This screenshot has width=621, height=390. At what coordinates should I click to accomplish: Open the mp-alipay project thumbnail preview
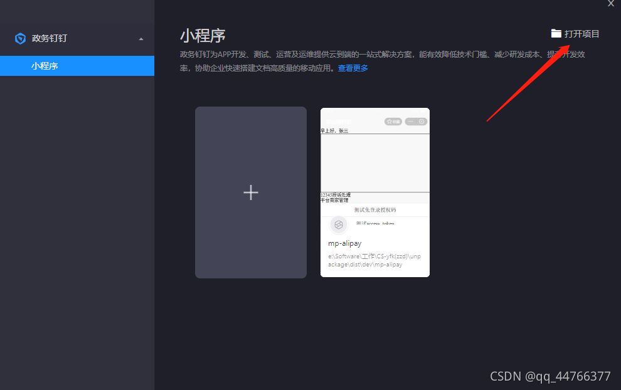click(x=375, y=166)
